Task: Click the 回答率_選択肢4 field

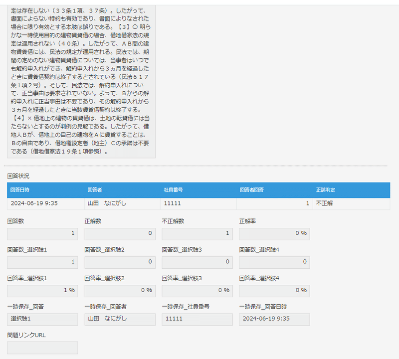Action: pos(274,291)
